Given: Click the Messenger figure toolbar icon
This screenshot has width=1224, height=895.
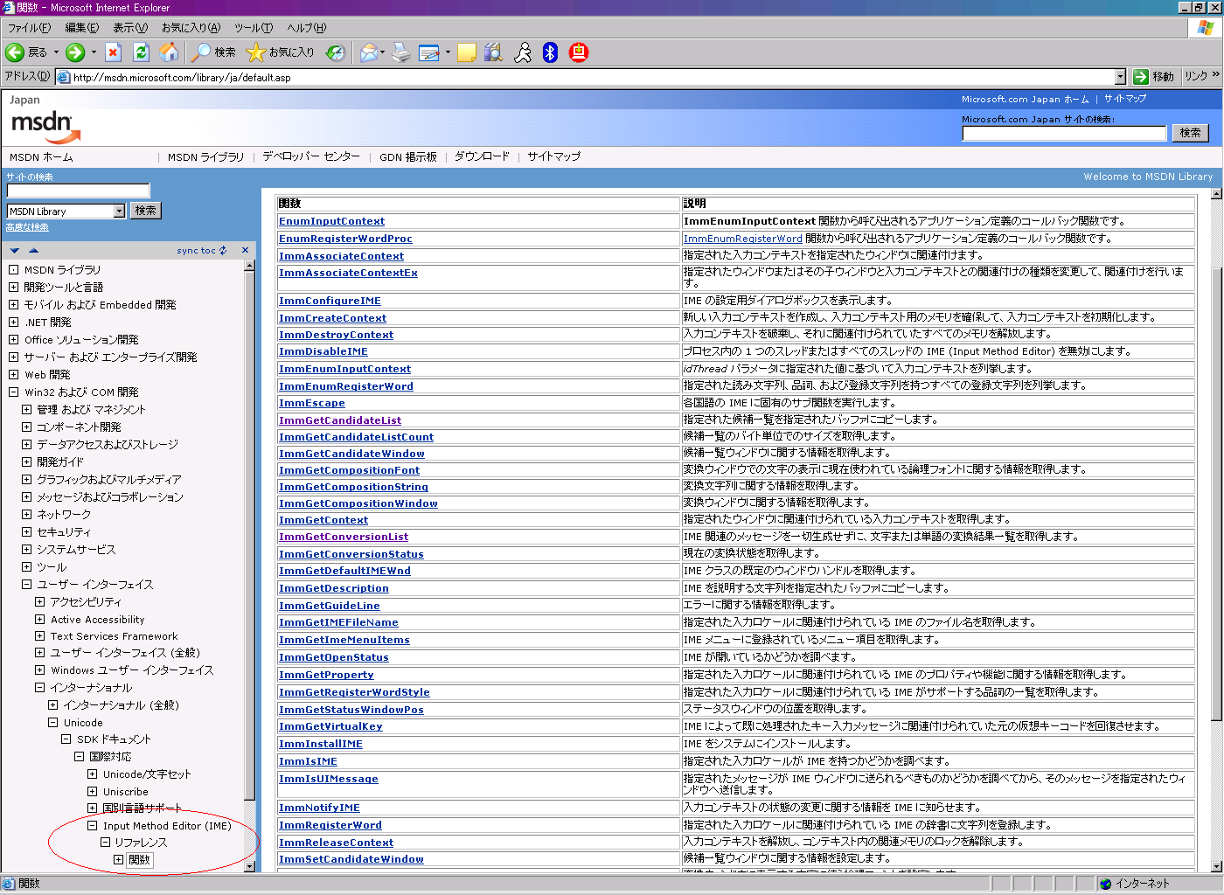Looking at the screenshot, I should 522,52.
